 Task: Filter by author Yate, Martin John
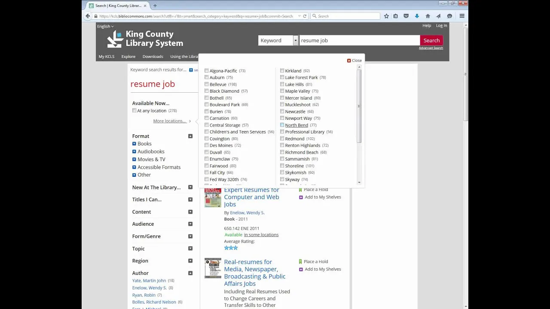pyautogui.click(x=149, y=281)
